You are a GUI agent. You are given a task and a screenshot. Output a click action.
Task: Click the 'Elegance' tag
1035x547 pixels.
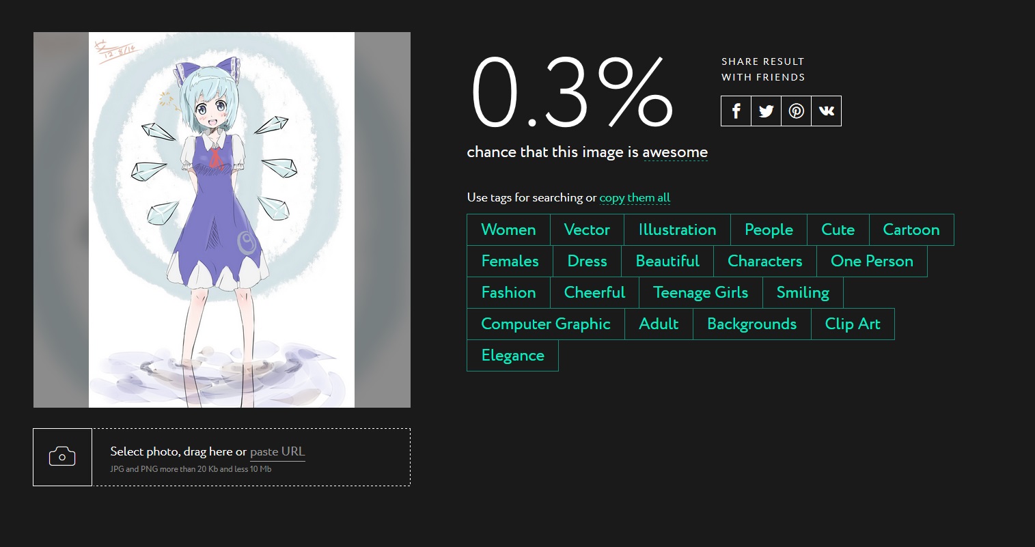coord(512,356)
